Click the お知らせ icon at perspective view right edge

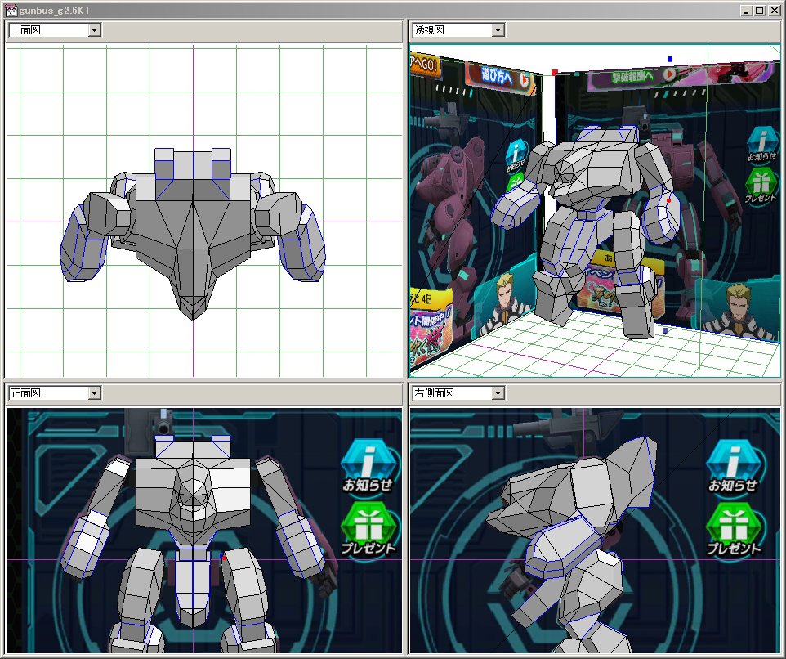click(x=762, y=145)
